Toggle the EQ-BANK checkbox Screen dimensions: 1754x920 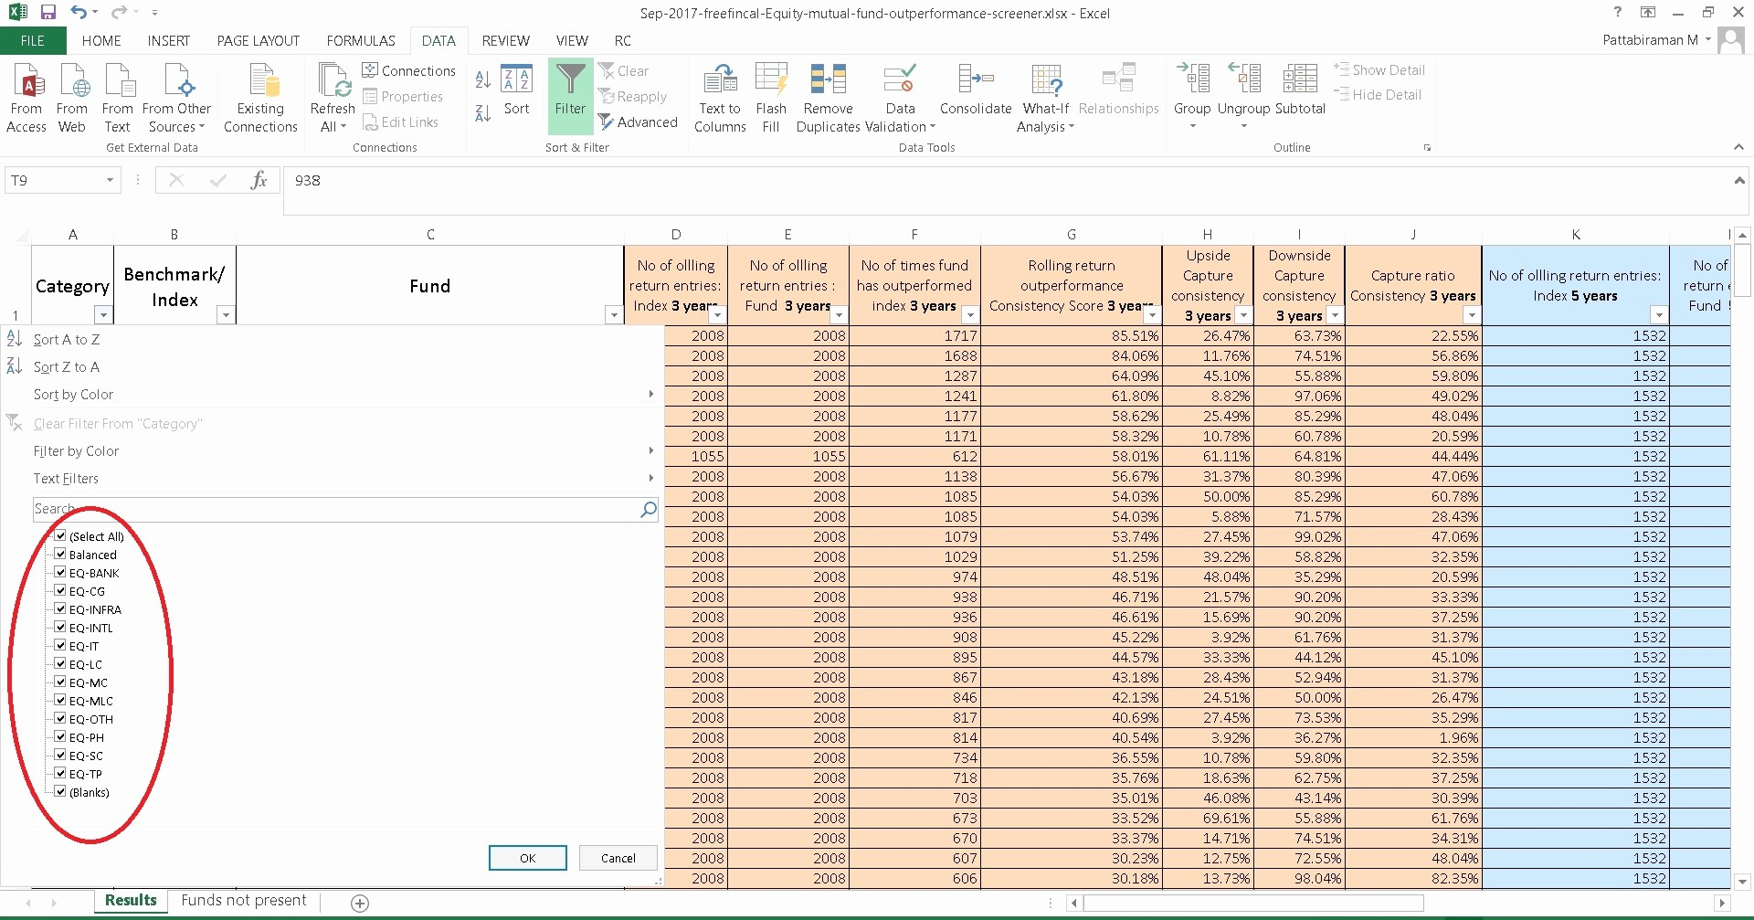click(60, 573)
